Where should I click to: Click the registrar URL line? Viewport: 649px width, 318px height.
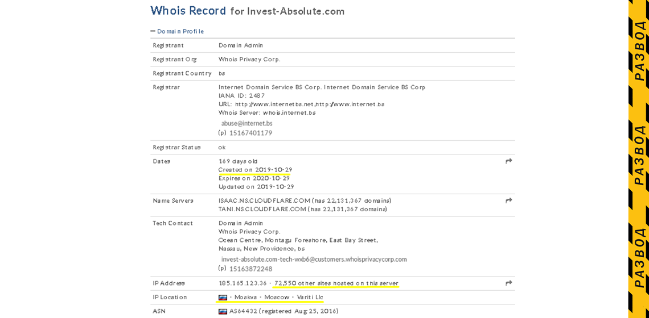pyautogui.click(x=301, y=104)
